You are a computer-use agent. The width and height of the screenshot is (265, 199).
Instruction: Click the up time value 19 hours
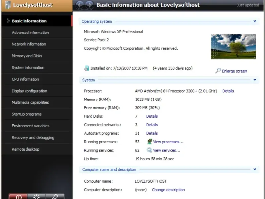pyautogui.click(x=155, y=159)
